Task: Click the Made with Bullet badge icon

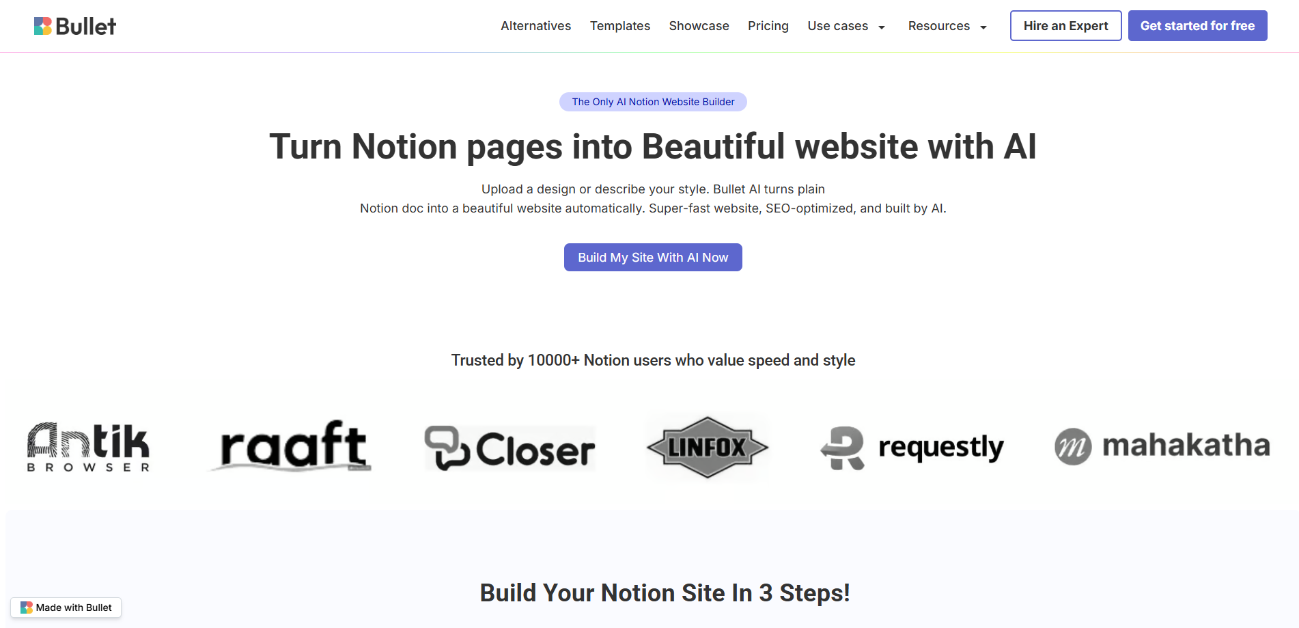Action: click(26, 607)
